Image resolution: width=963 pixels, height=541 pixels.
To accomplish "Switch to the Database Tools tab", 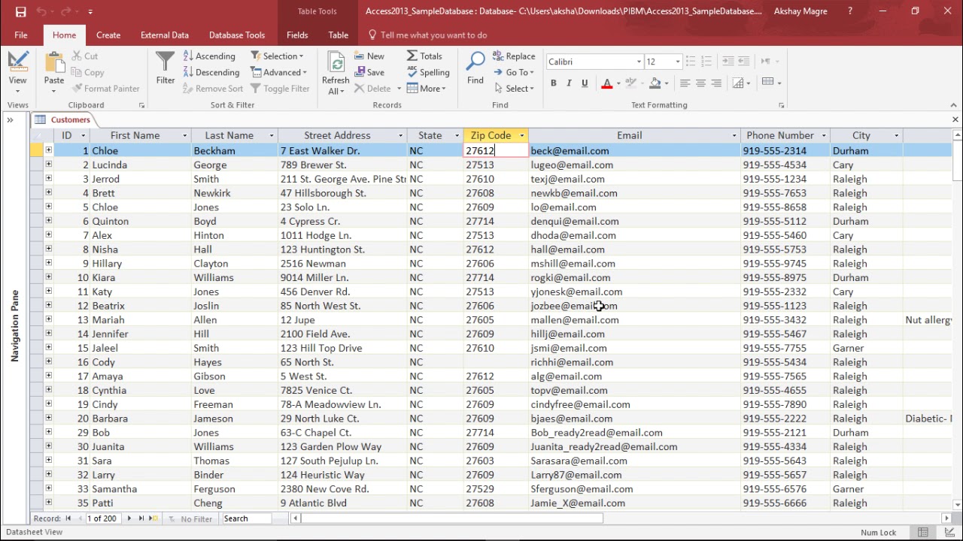I will point(237,35).
